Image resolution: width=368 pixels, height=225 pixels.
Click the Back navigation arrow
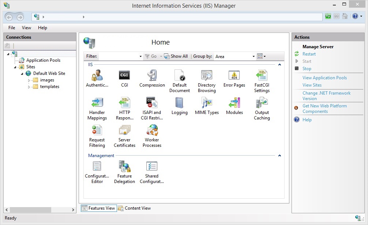pyautogui.click(x=9, y=17)
